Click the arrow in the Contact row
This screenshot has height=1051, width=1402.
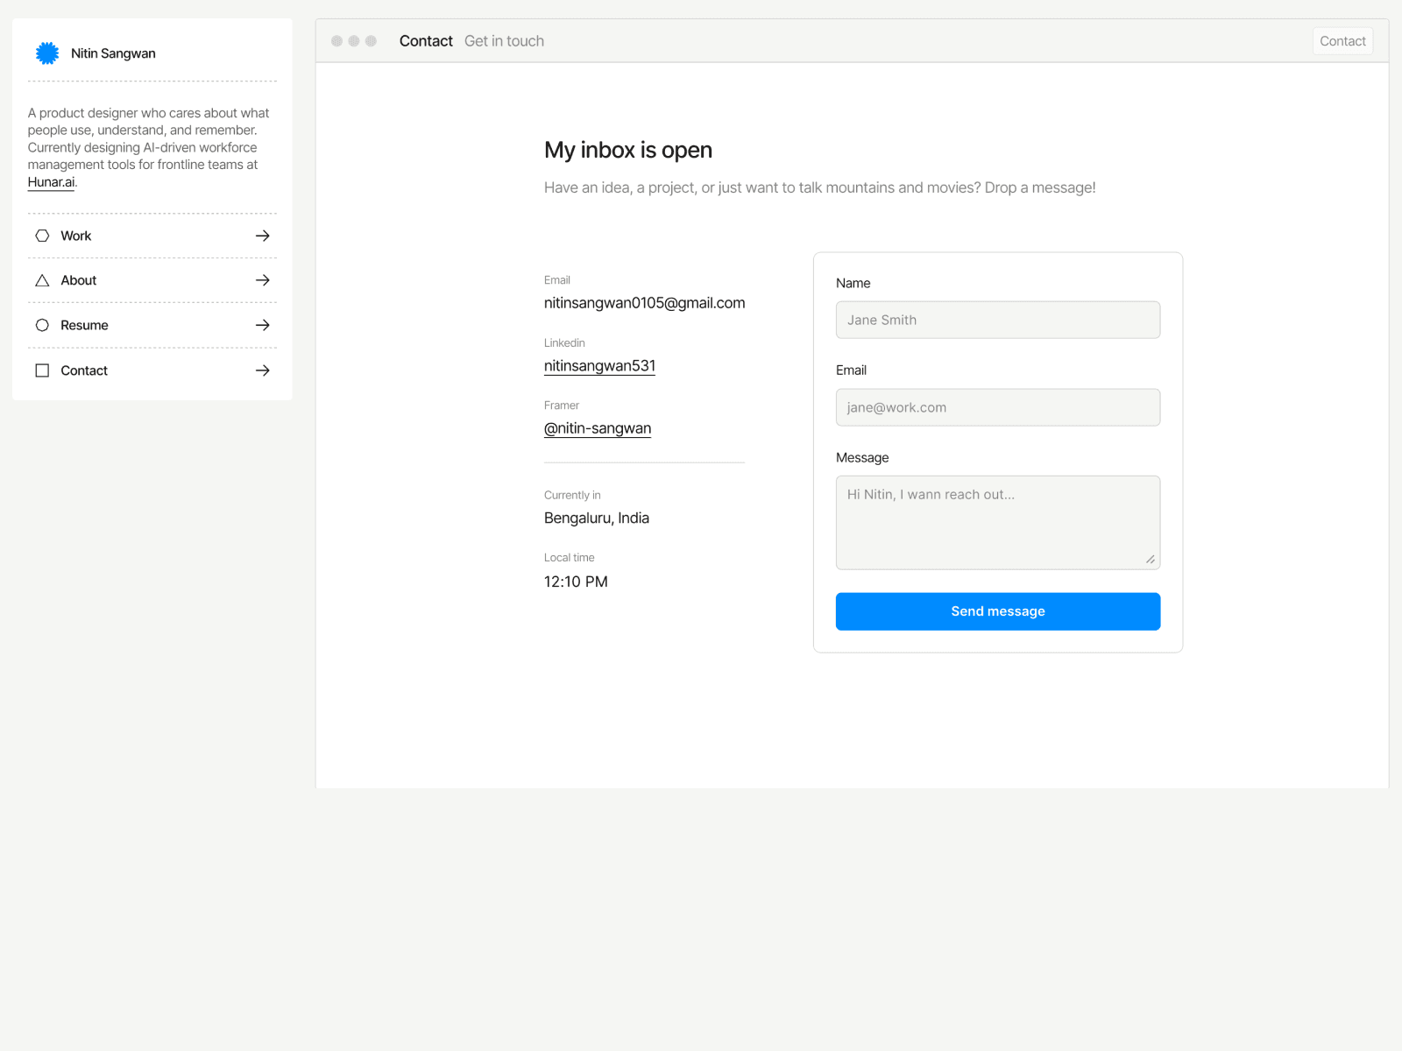pyautogui.click(x=262, y=370)
